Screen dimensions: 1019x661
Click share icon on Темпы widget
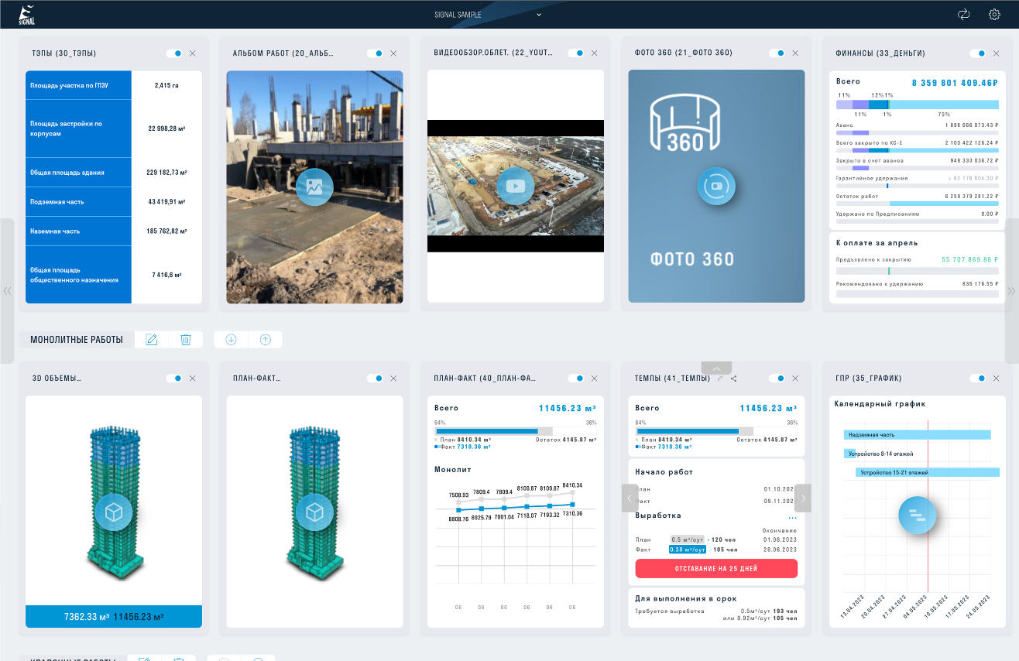[x=733, y=378]
